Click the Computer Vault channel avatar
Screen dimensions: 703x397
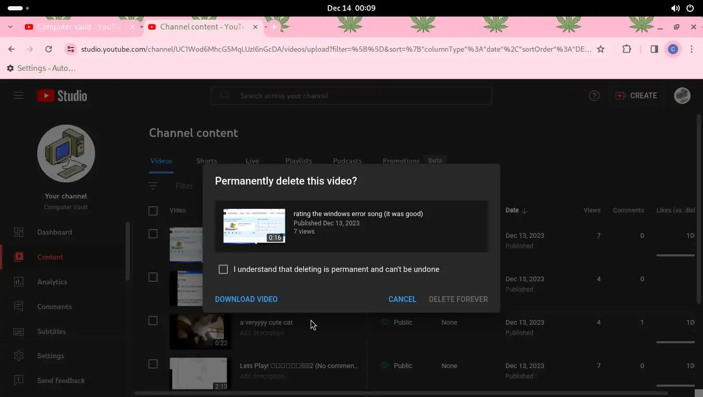click(66, 154)
